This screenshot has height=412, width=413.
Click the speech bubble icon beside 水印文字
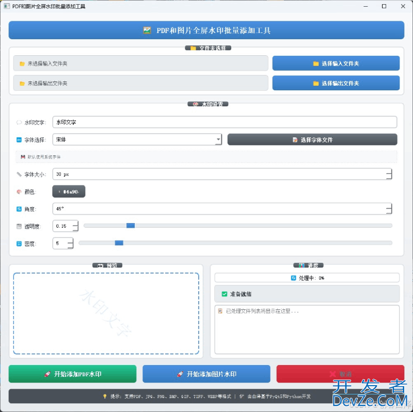click(x=19, y=122)
